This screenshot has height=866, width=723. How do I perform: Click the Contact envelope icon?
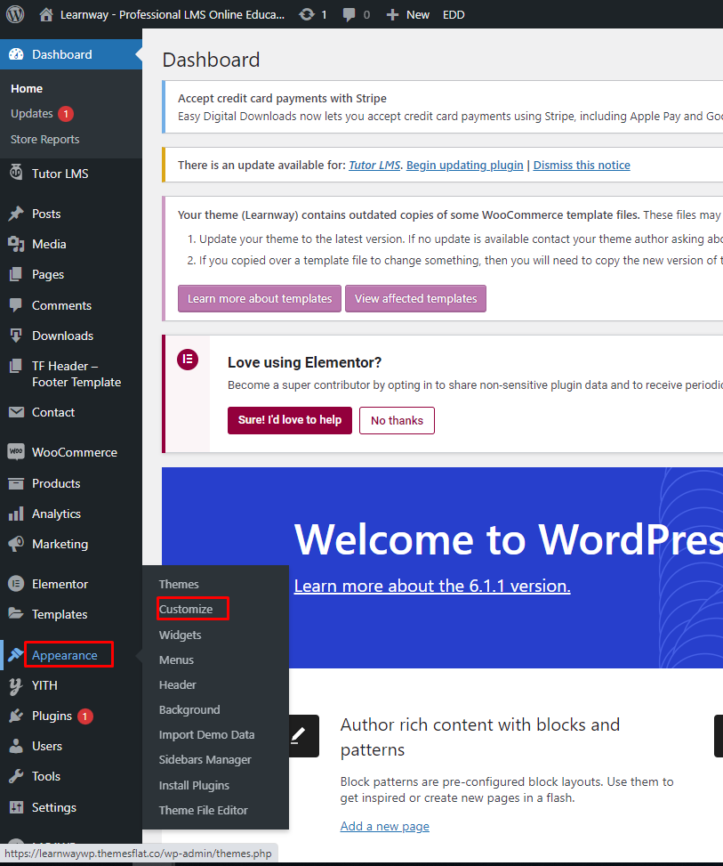click(16, 412)
